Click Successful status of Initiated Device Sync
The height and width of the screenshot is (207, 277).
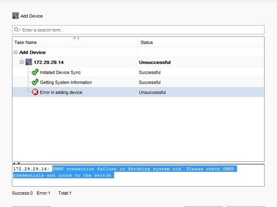coord(150,72)
